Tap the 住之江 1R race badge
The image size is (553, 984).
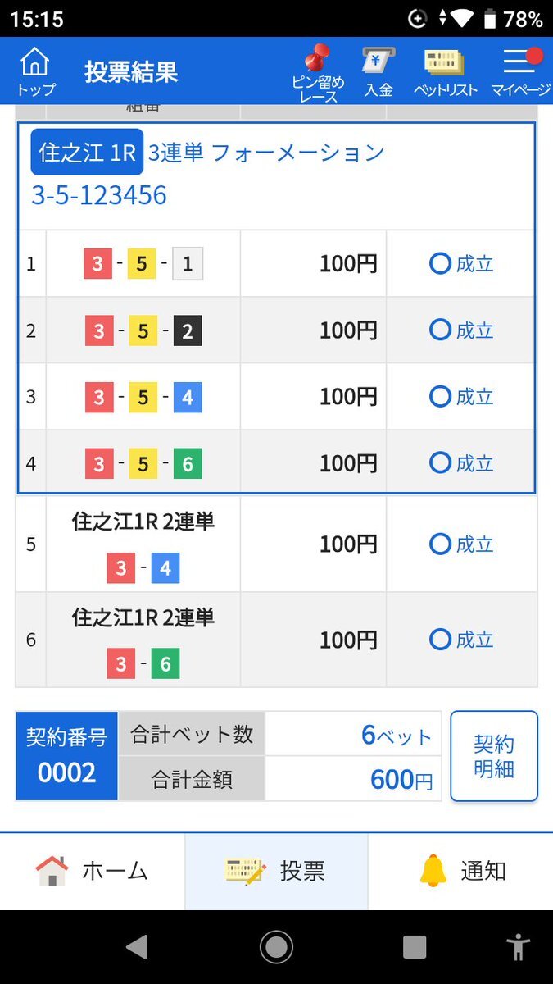click(x=87, y=152)
